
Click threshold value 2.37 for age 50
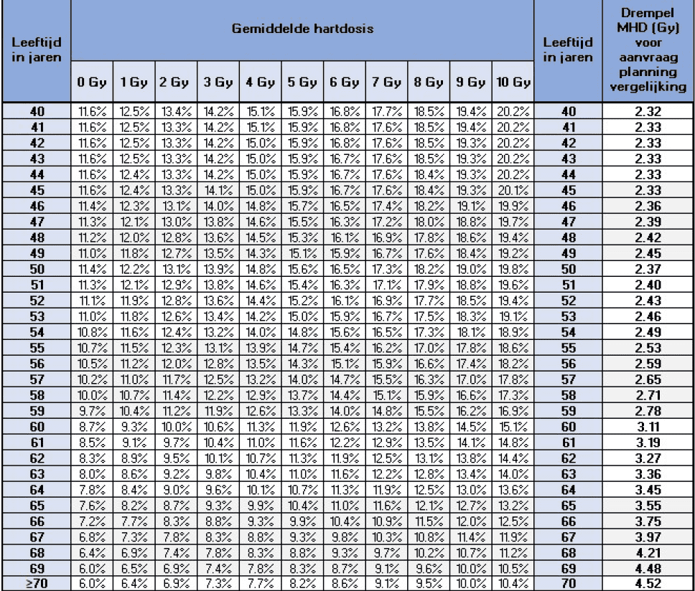tap(648, 269)
